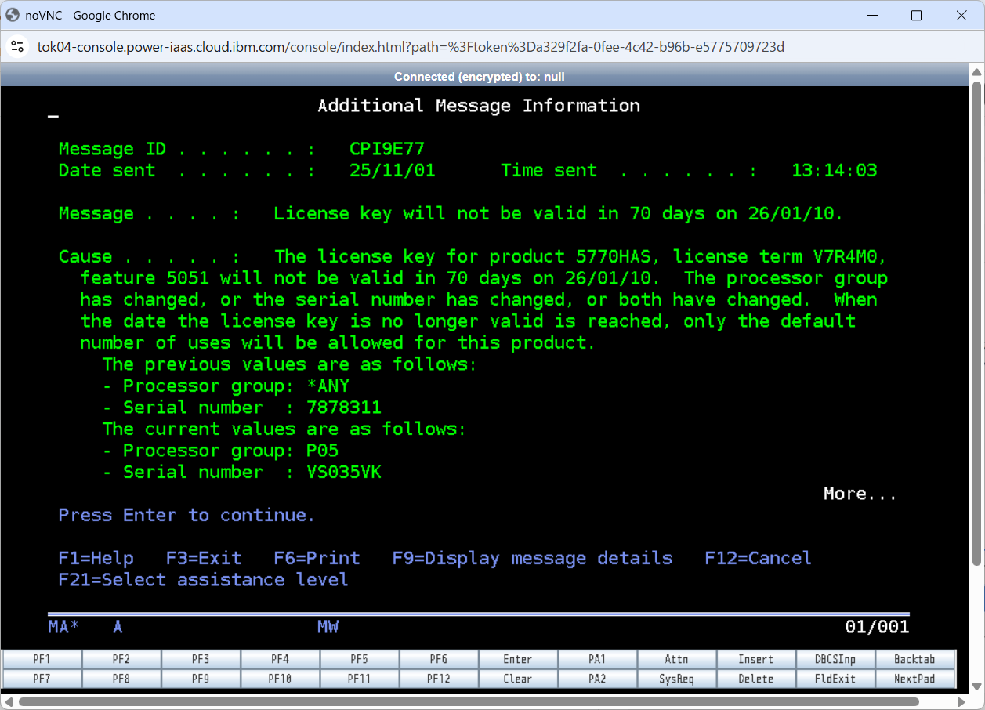Image resolution: width=985 pixels, height=710 pixels.
Task: Click the F12=Cancel text
Action: (x=758, y=558)
